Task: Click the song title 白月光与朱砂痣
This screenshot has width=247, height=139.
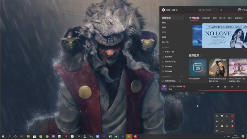Action: [175, 86]
